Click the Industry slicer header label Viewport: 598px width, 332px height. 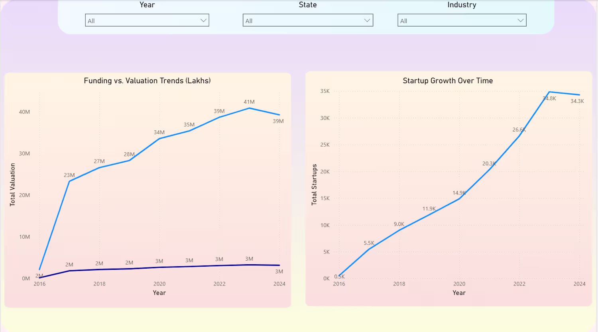click(462, 5)
